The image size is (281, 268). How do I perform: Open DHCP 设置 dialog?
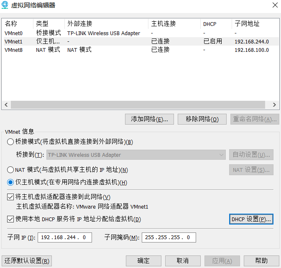pos(251,219)
